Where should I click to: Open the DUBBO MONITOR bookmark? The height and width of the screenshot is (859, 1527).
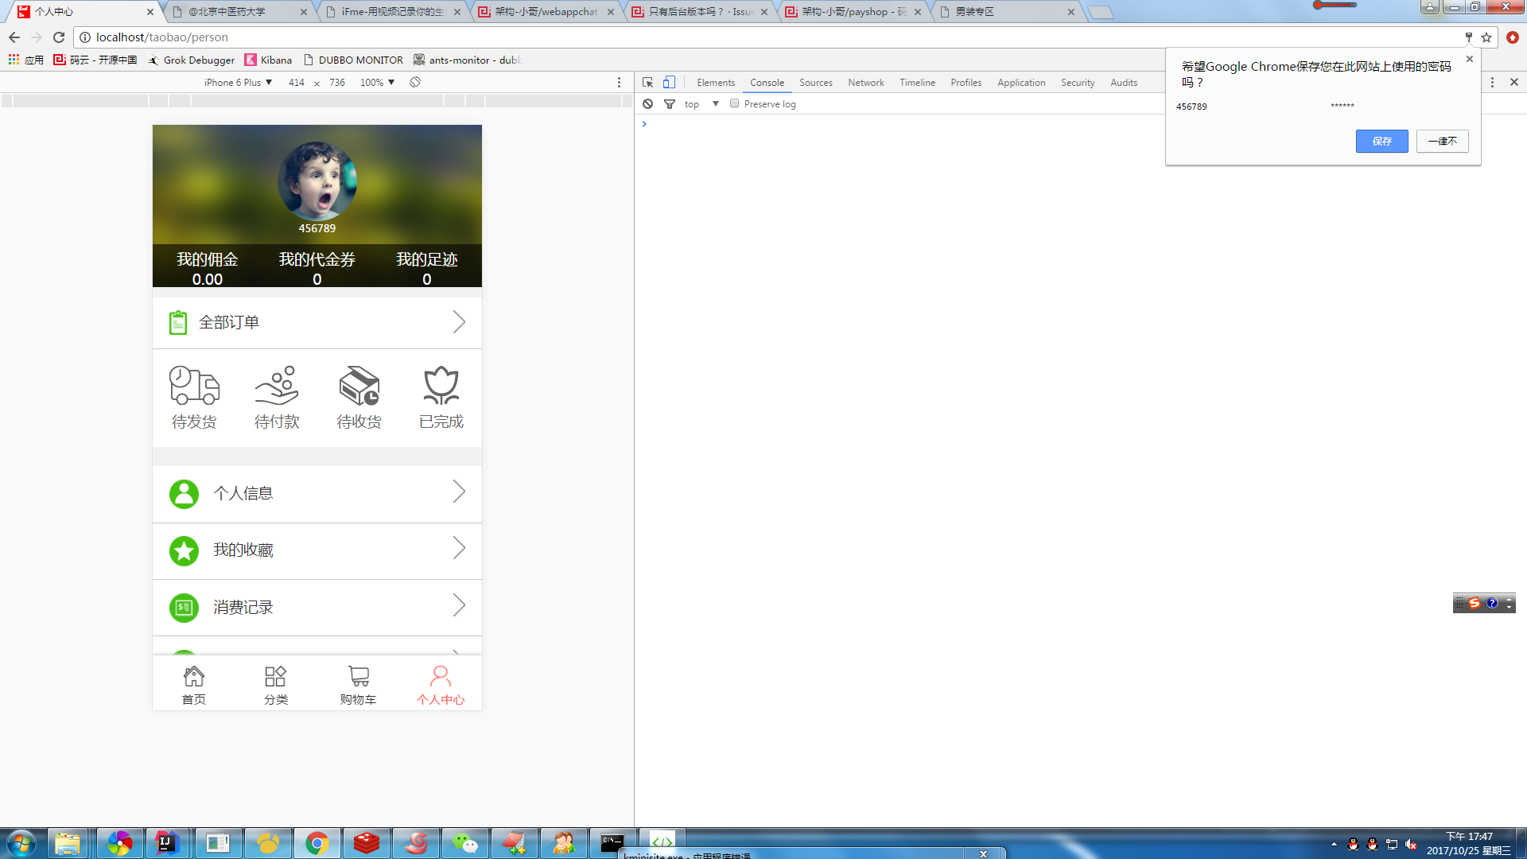353,60
